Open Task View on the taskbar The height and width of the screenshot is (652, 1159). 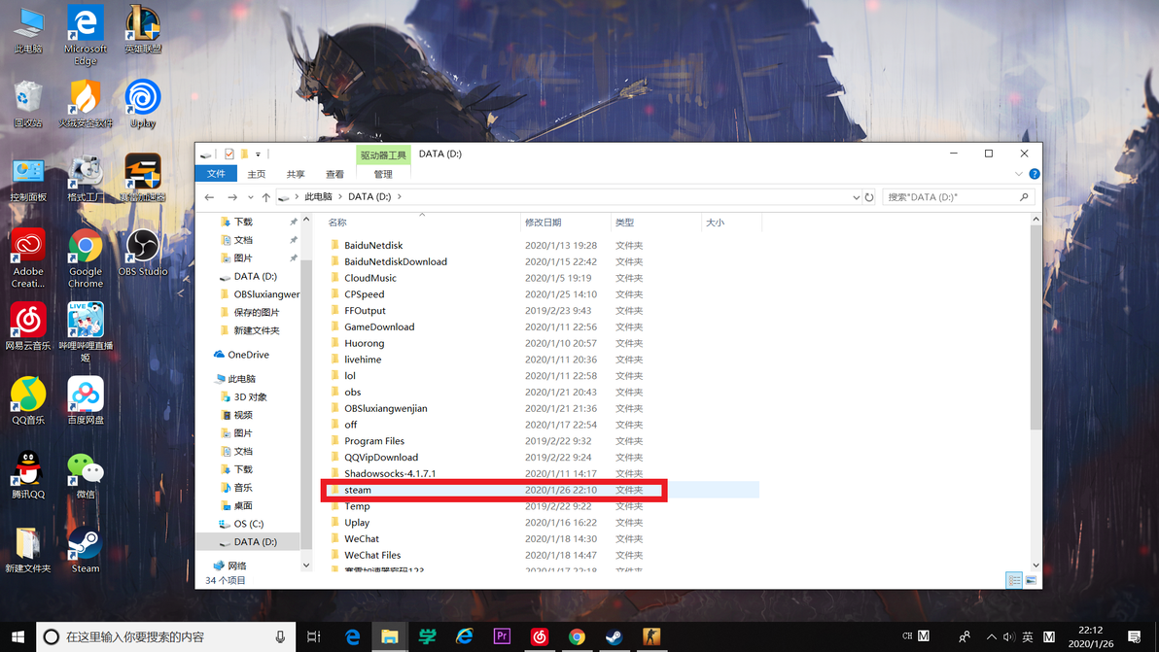click(x=313, y=636)
